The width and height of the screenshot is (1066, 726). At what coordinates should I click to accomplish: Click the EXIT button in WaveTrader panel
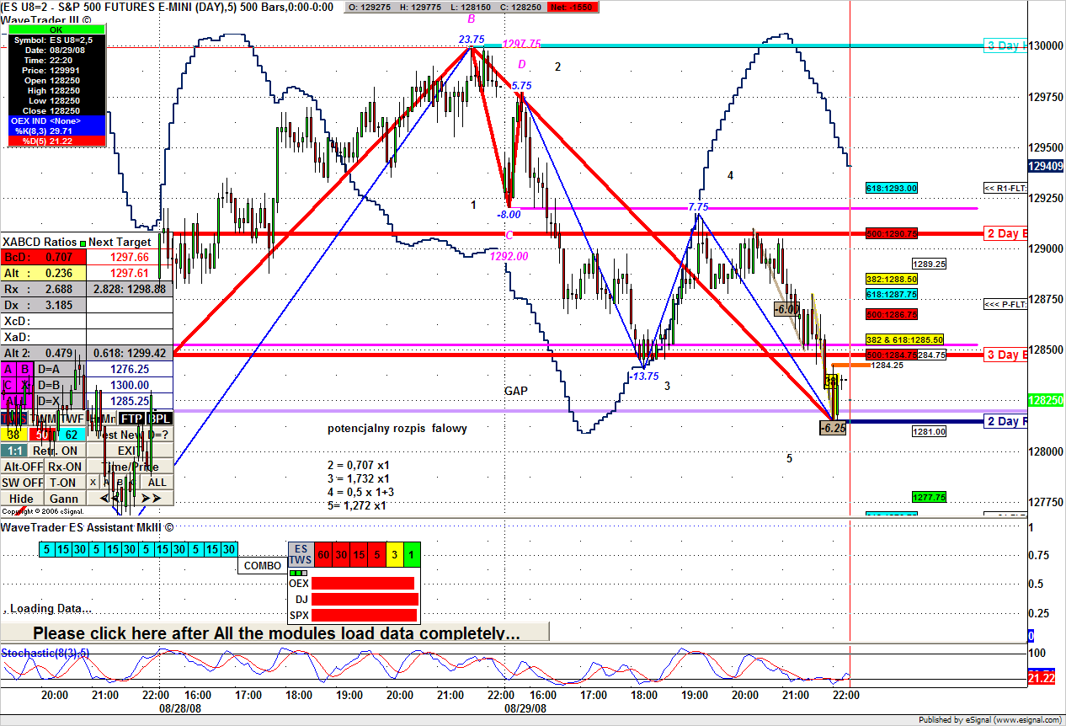pos(131,451)
